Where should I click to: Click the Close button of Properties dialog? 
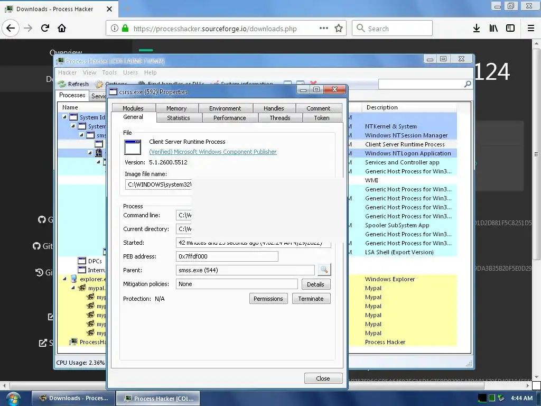tap(323, 379)
